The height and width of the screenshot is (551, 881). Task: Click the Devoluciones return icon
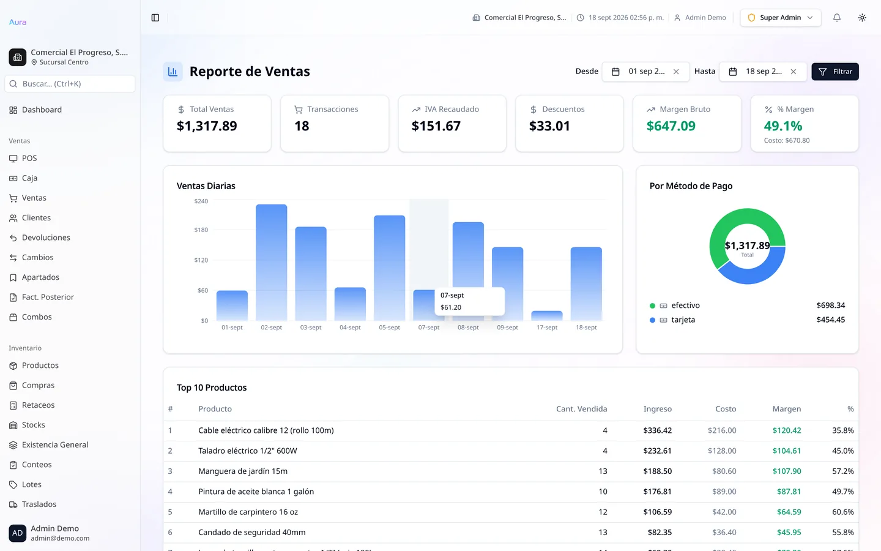click(x=13, y=238)
